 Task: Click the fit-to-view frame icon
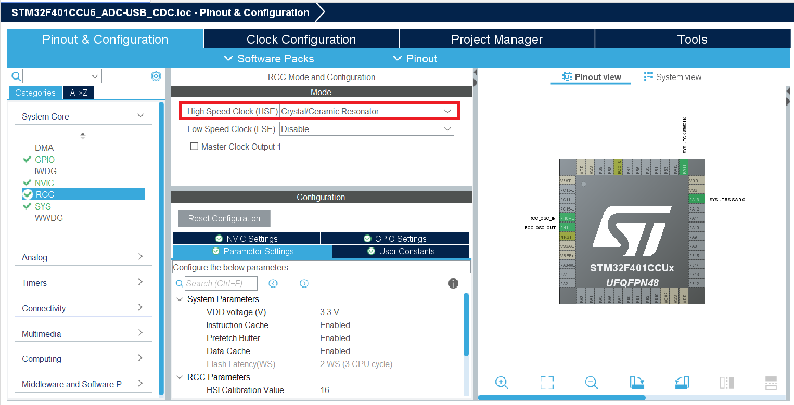tap(546, 383)
